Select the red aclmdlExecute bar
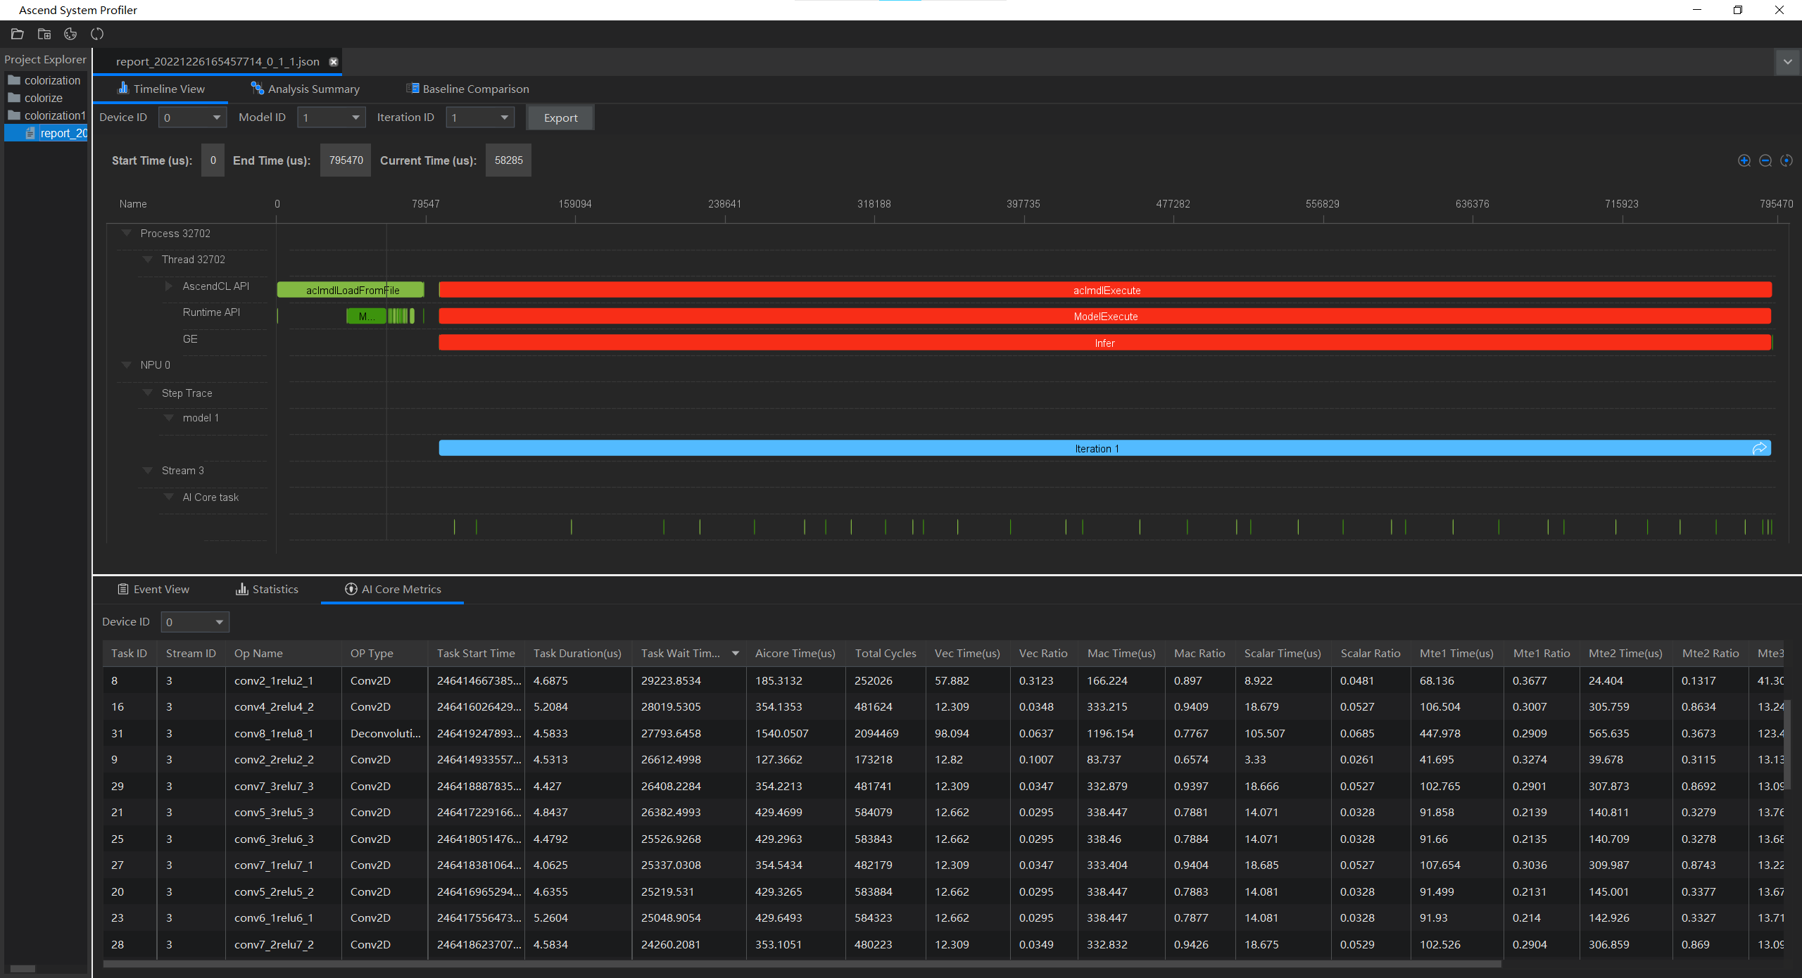Viewport: 1802px width, 978px height. 1105,290
